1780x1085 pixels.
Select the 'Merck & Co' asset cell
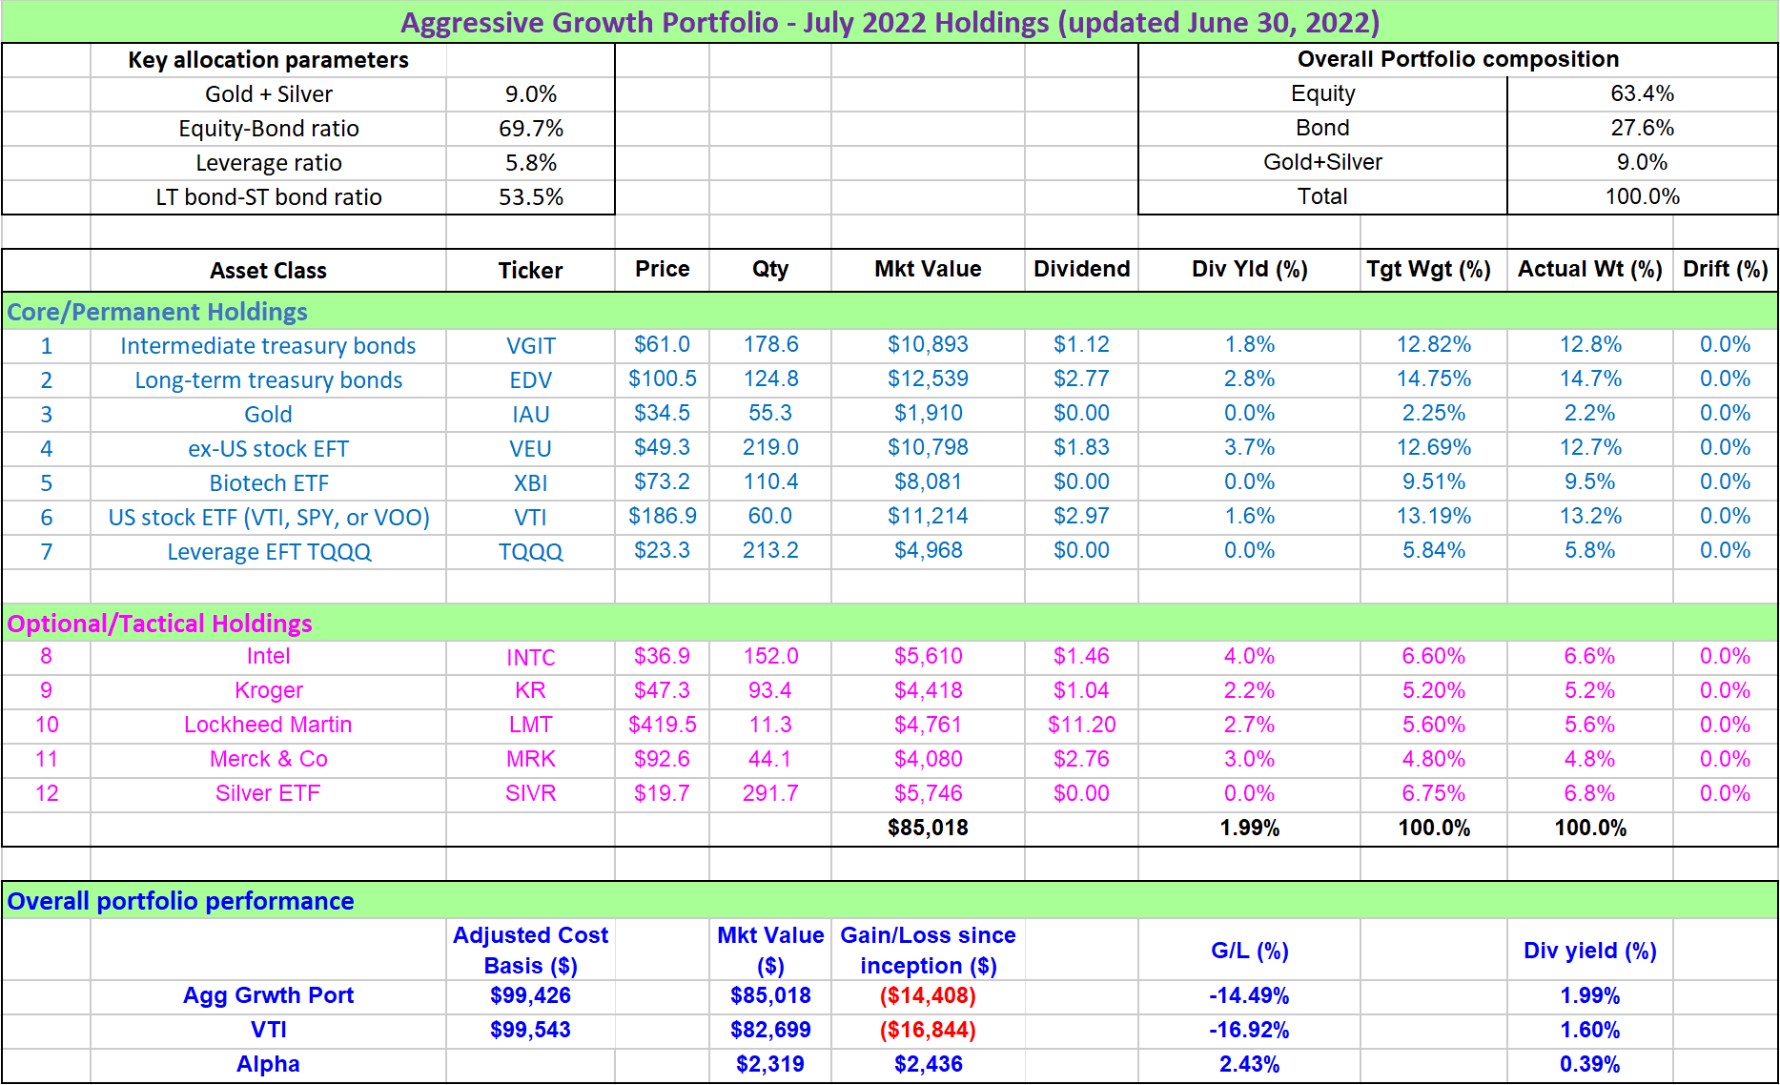(268, 760)
